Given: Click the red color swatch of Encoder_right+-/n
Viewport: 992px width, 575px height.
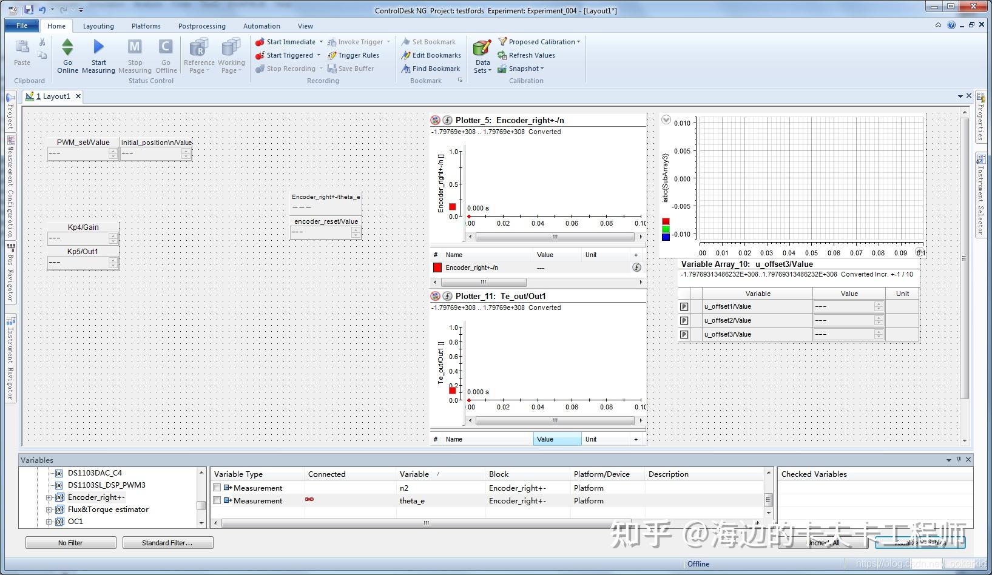Looking at the screenshot, I should click(x=437, y=267).
